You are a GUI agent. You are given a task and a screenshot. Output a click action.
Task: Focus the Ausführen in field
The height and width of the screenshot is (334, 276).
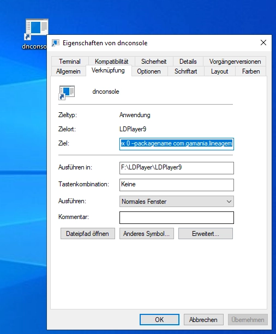177,168
